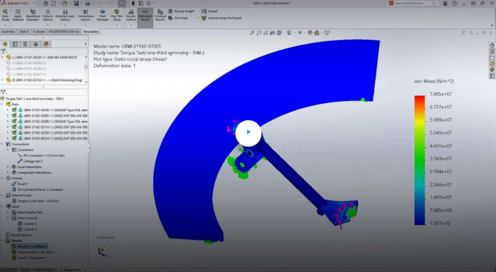Click the Save icon in title bar
Image resolution: width=496 pixels, height=272 pixels.
(77, 3)
